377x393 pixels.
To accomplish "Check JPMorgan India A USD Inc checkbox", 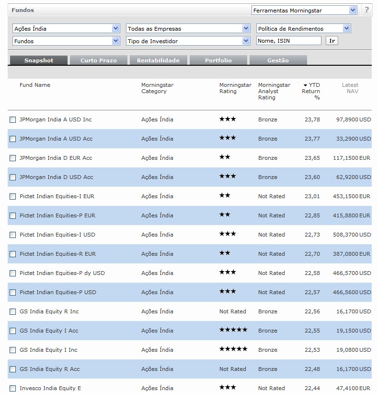I will tap(12, 119).
